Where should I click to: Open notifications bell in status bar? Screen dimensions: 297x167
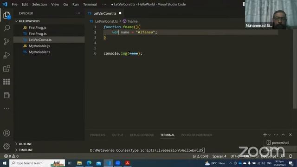pos(291,156)
